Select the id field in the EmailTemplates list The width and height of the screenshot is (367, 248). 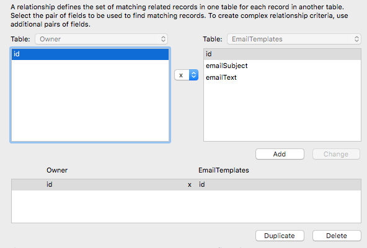click(282, 54)
